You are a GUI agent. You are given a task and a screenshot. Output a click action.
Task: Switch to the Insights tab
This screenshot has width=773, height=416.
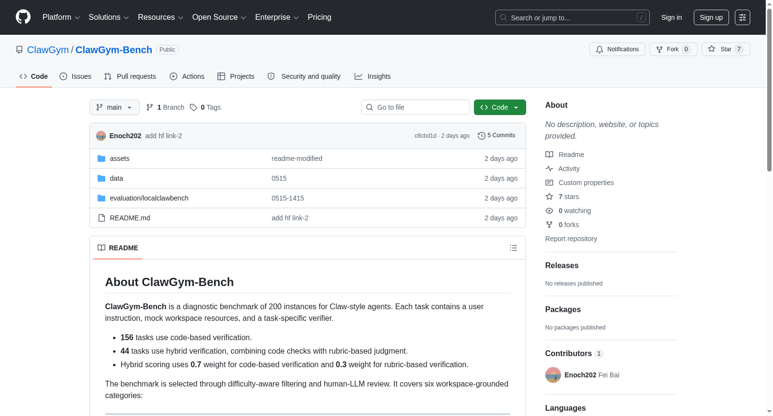(372, 76)
